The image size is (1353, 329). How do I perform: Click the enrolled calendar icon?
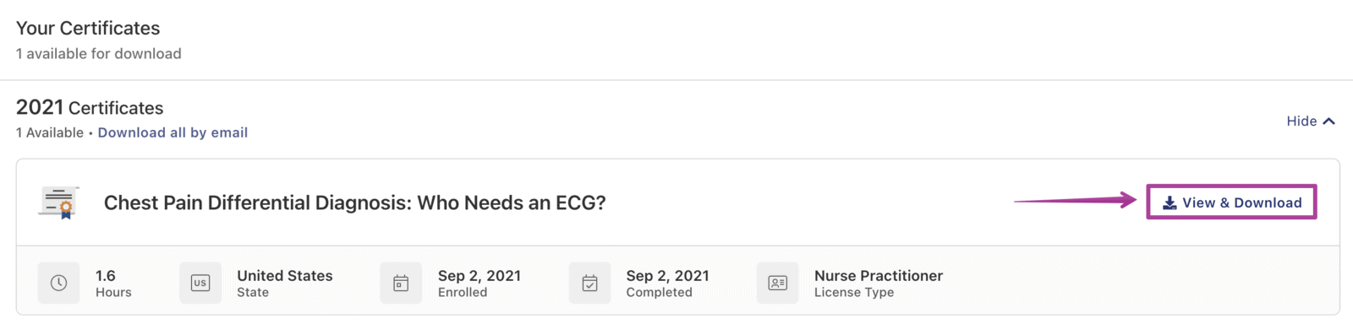[401, 283]
